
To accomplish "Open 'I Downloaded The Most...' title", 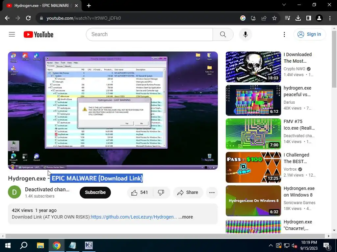I will point(298,58).
